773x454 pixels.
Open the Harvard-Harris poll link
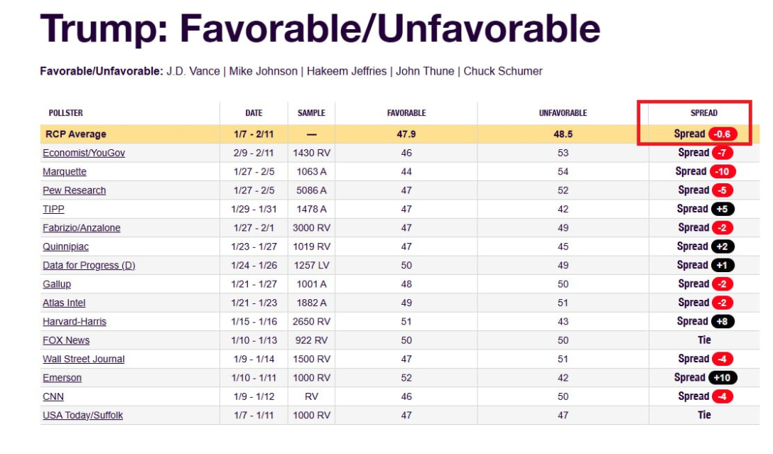tap(75, 322)
